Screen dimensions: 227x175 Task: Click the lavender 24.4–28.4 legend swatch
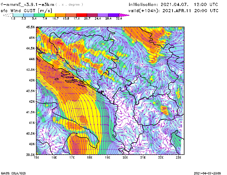103,15
